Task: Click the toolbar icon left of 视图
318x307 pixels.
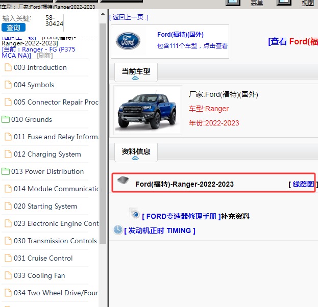Action: [x=284, y=3]
